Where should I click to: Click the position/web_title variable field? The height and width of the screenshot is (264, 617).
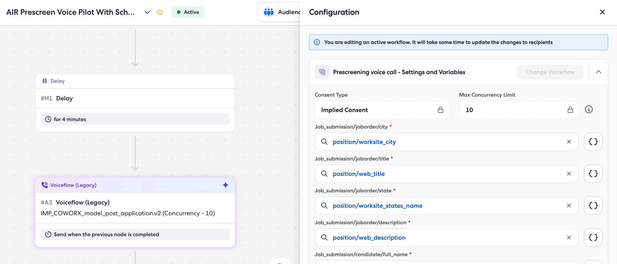(x=446, y=174)
